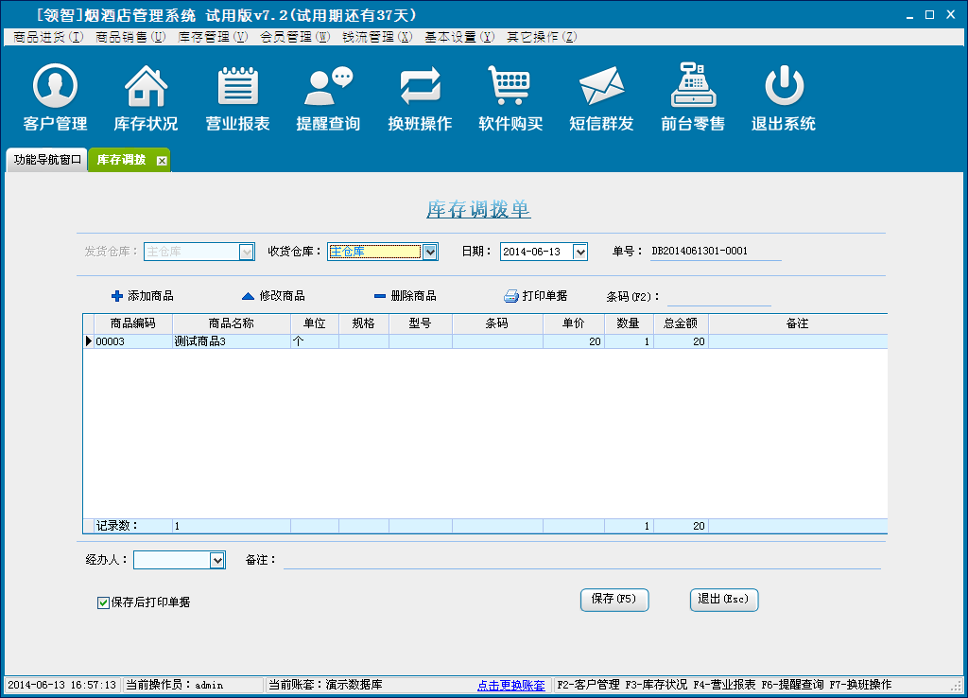Switch to 功能导航窗口 tab
The image size is (968, 698).
47,160
